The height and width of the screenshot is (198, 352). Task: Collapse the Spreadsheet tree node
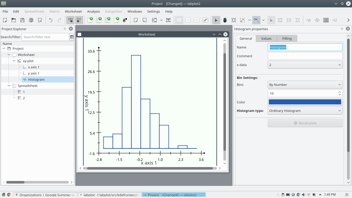pyautogui.click(x=9, y=86)
